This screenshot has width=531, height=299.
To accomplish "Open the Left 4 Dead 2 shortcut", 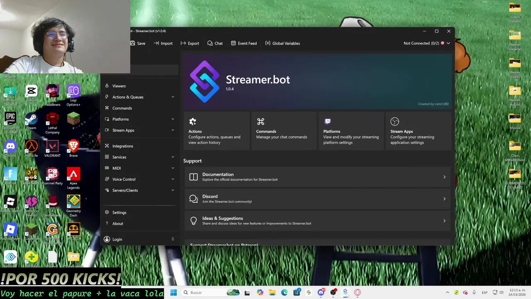I will pyautogui.click(x=32, y=176).
